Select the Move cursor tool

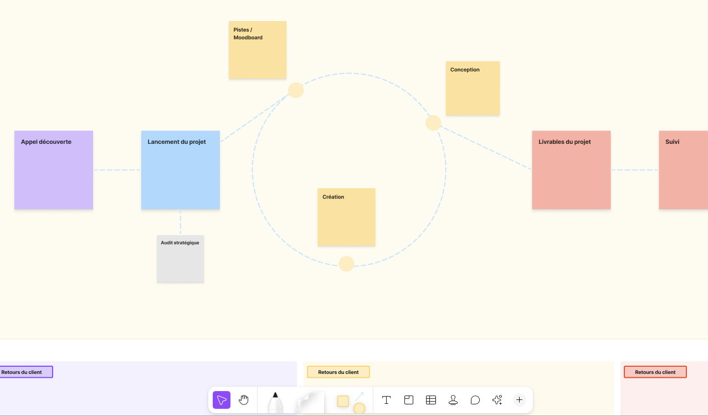tap(222, 400)
